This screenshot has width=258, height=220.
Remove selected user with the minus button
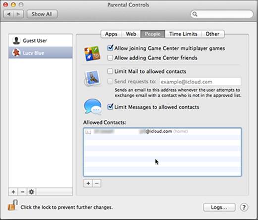pyautogui.click(x=22, y=192)
